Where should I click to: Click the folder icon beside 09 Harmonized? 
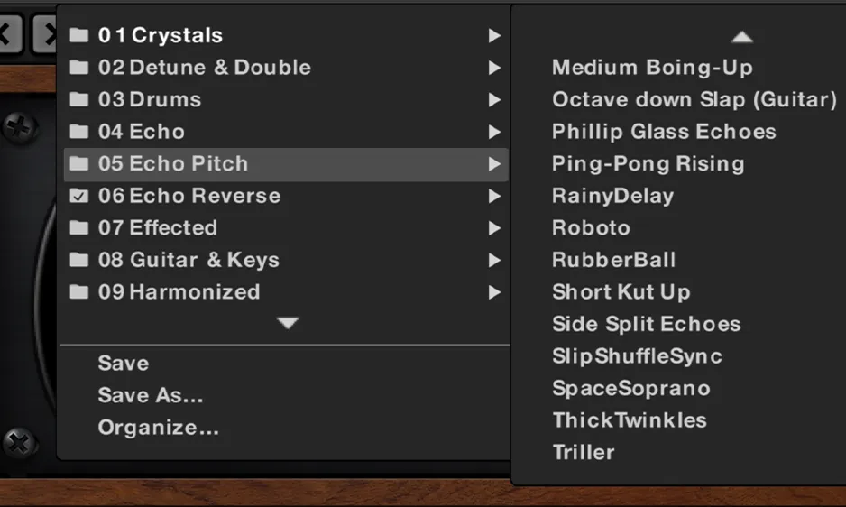pyautogui.click(x=79, y=292)
